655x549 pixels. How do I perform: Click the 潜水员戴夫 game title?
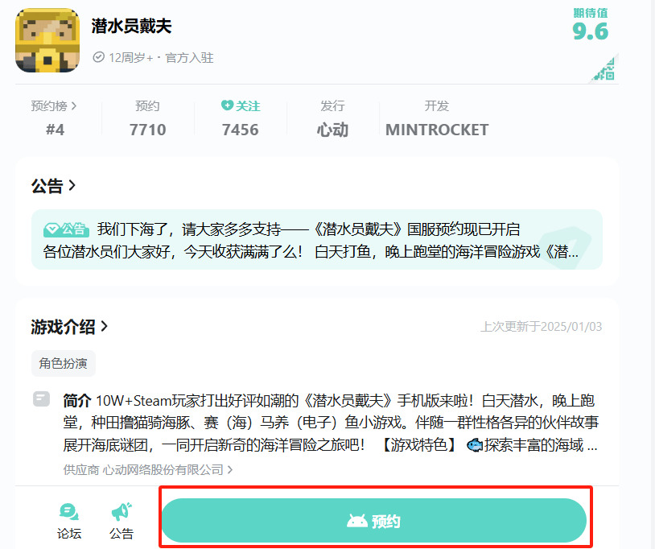131,26
